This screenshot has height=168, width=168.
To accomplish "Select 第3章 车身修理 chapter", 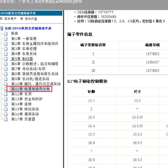I will (24, 49).
